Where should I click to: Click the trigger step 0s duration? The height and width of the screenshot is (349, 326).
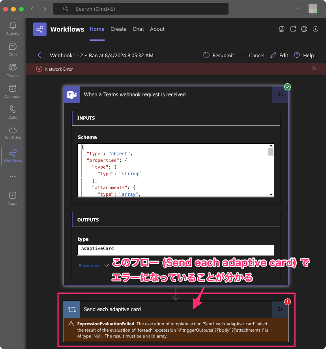click(280, 95)
